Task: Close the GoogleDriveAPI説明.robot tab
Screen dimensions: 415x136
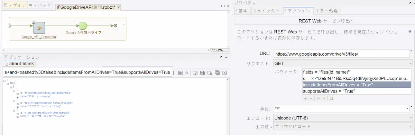Action: click(x=119, y=7)
